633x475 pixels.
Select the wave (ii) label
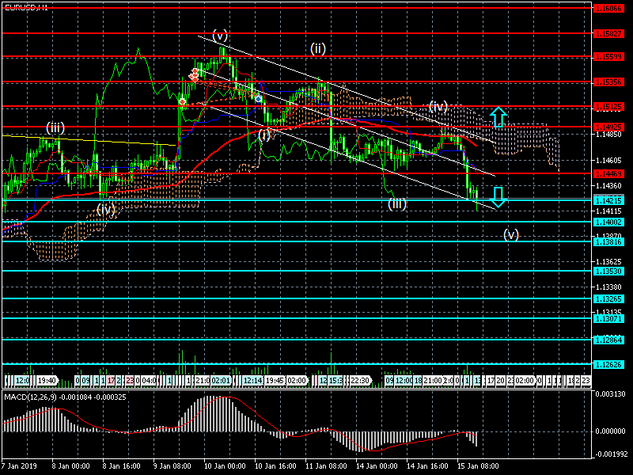coord(317,48)
